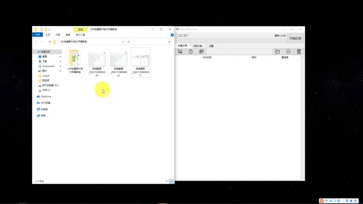Click the shirt skin icon on IME toolbar
The image size is (363, 204).
(351, 201)
